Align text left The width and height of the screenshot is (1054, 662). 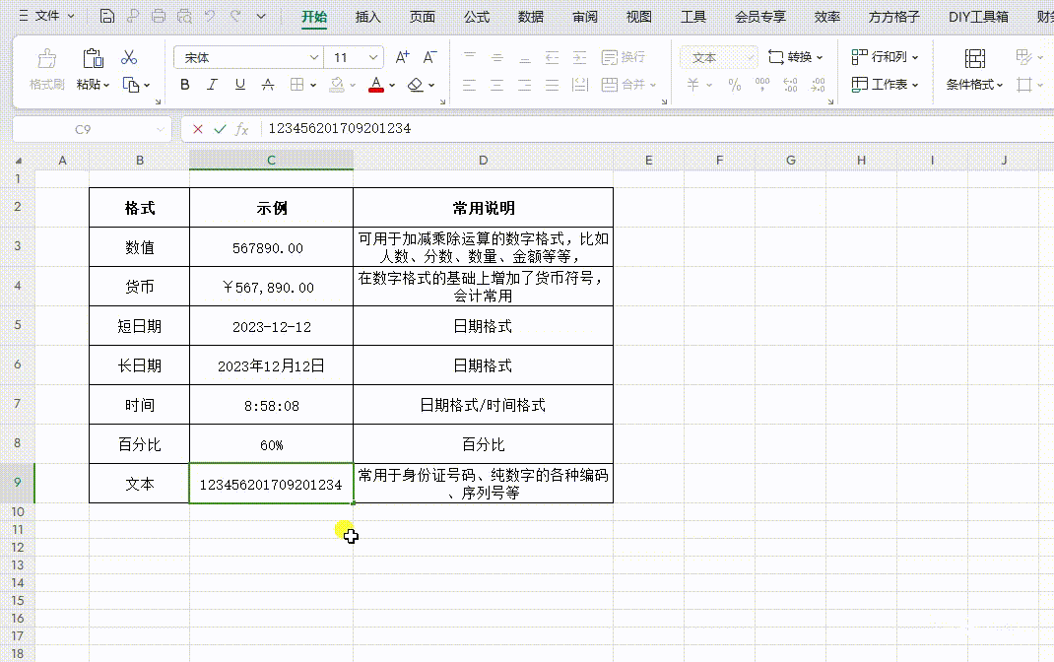click(469, 85)
